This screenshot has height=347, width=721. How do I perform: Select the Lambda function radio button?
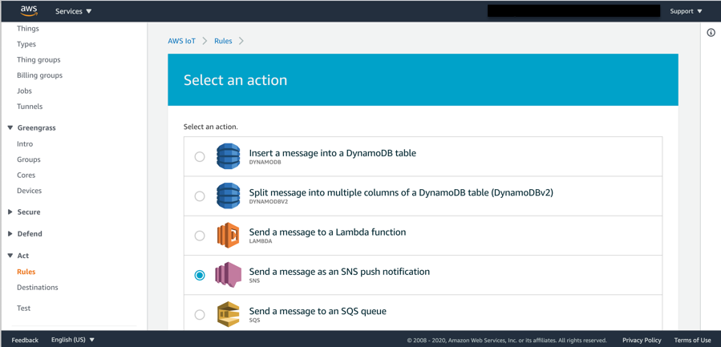coord(200,236)
